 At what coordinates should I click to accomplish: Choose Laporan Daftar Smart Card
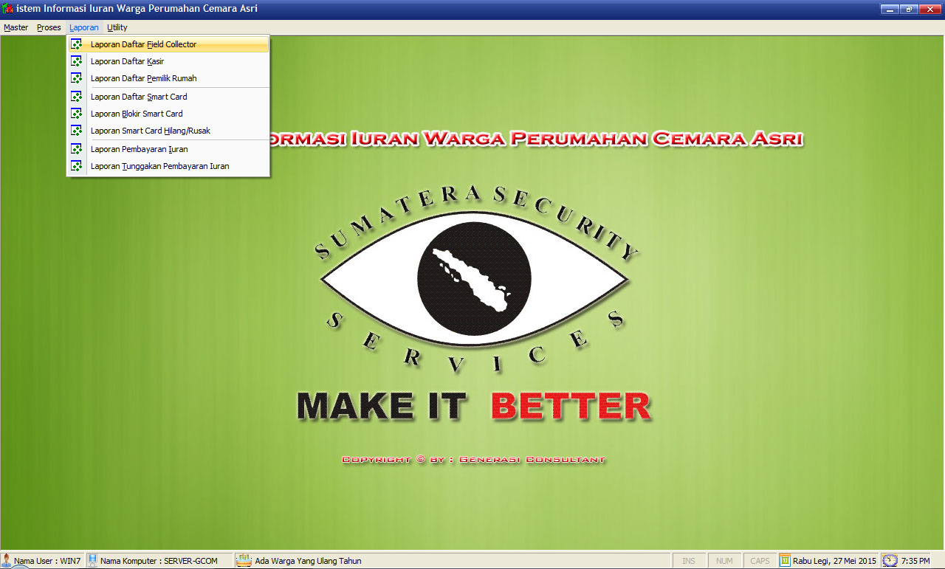tap(139, 97)
